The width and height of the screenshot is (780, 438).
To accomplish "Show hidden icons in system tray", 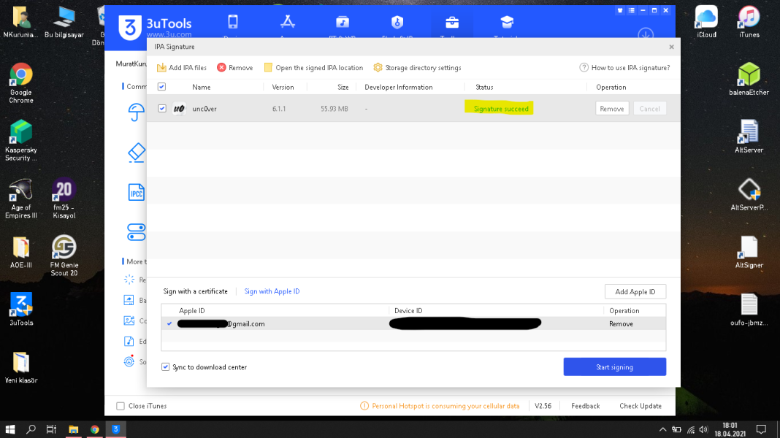I will 662,429.
